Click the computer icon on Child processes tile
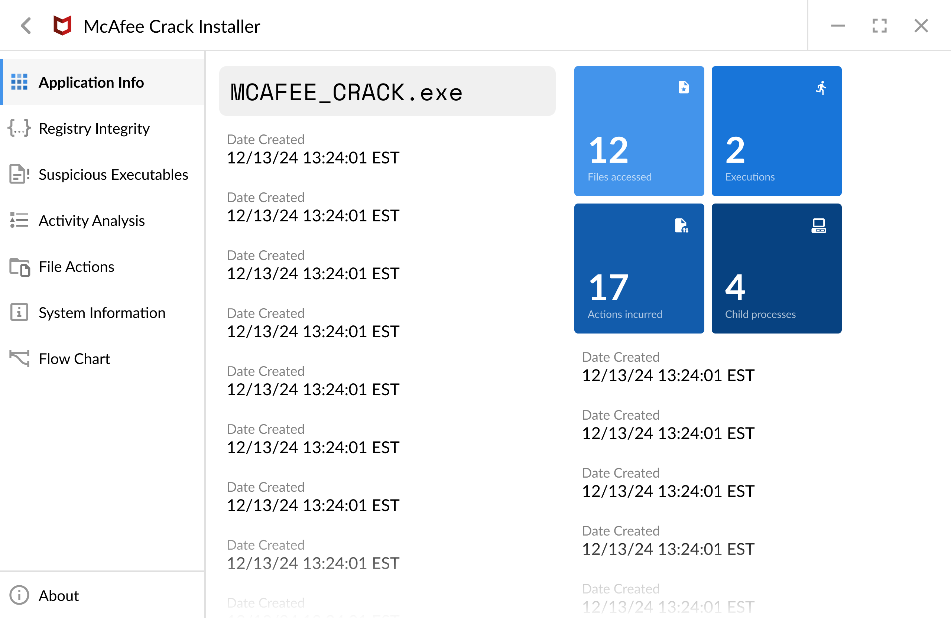 818,226
